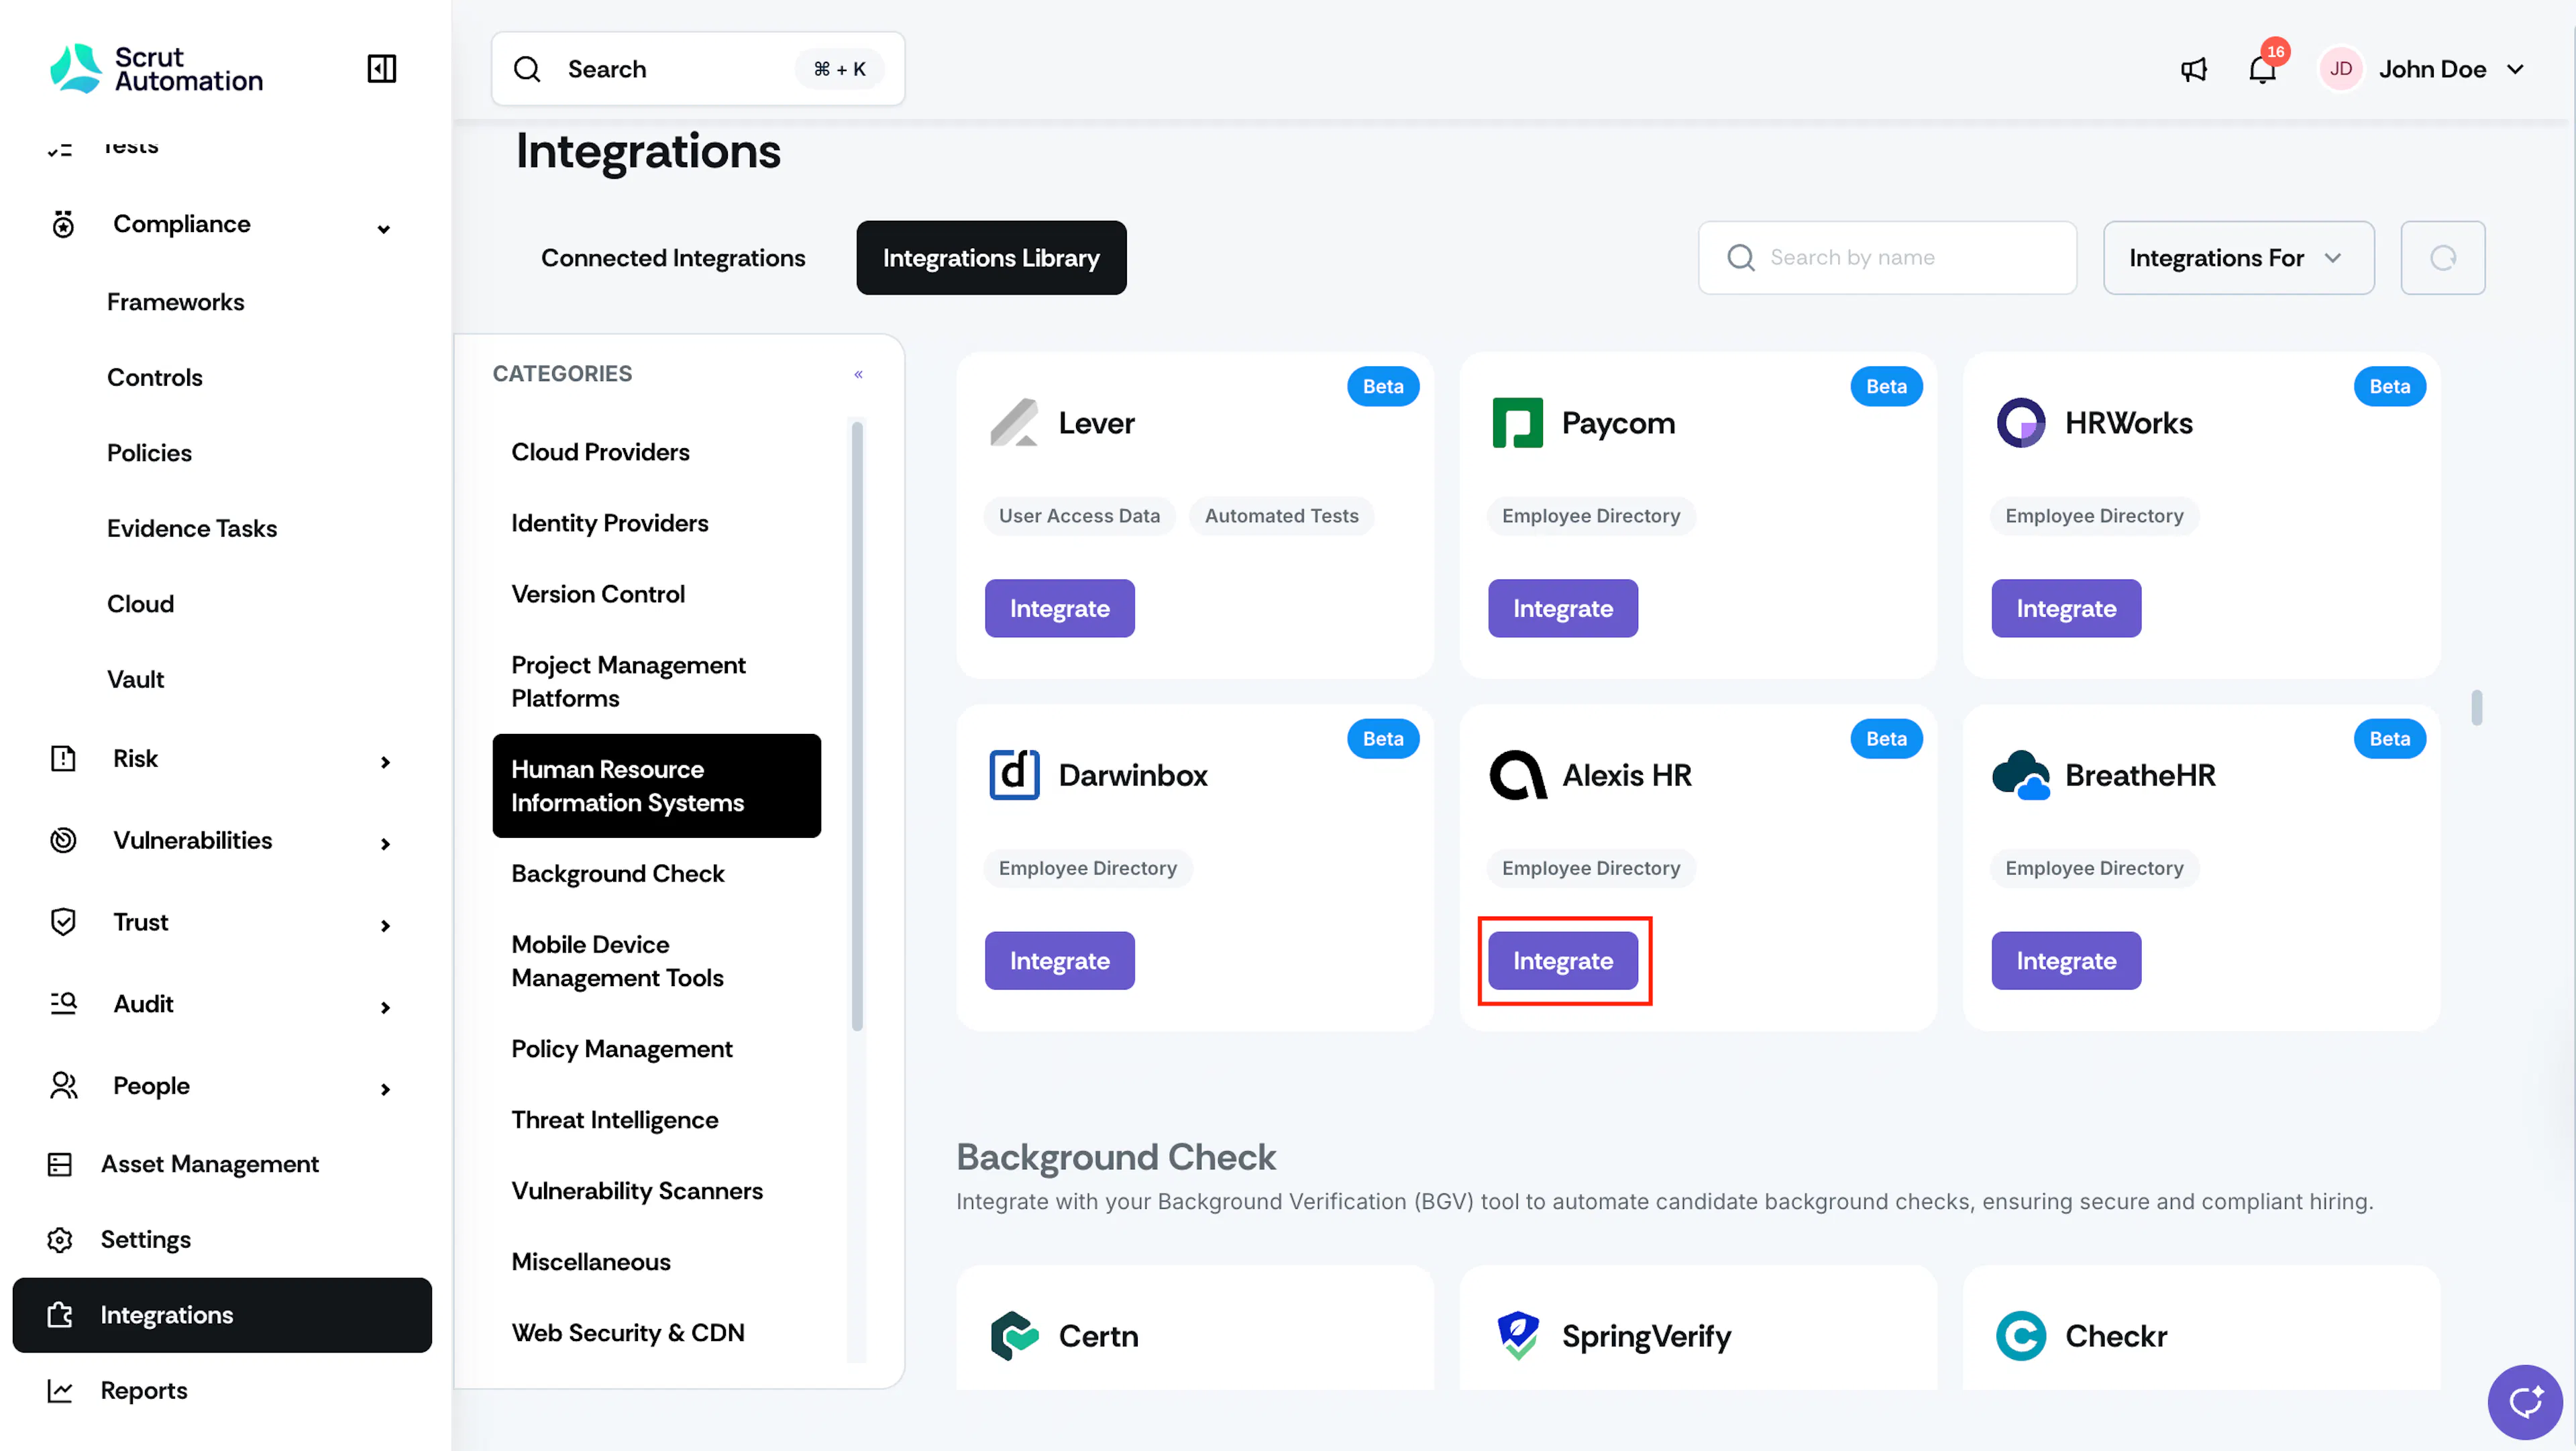Screen dimensions: 2576x1451
Task: Click the Darwinbox logo icon
Action: point(1014,775)
